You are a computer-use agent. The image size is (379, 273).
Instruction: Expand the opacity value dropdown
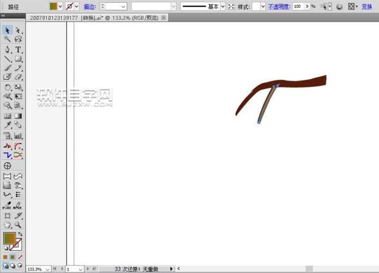(x=307, y=7)
